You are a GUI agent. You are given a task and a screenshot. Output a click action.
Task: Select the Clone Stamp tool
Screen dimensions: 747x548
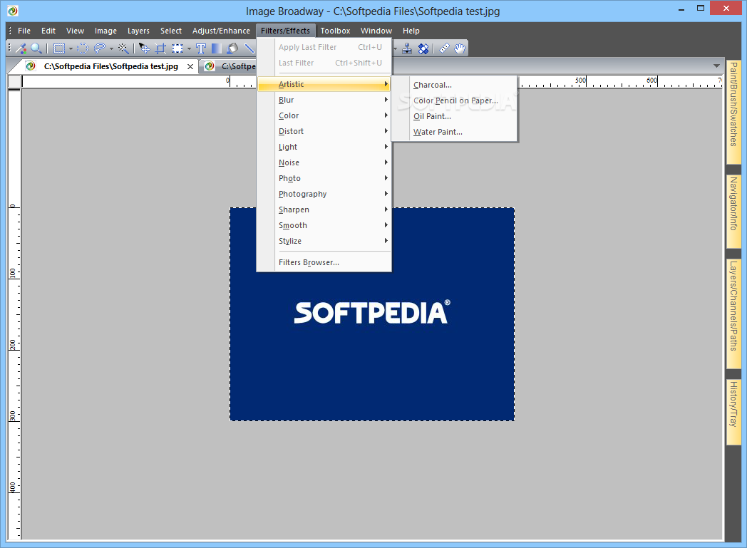407,48
